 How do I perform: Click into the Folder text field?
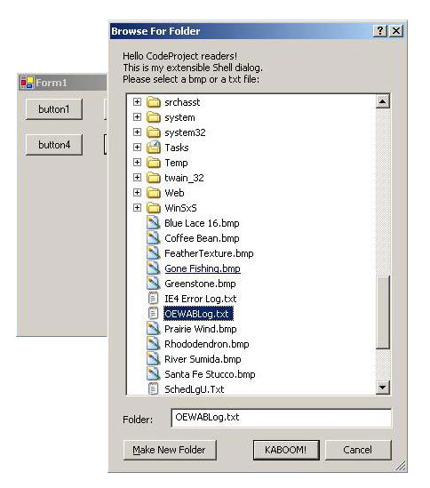click(x=282, y=418)
